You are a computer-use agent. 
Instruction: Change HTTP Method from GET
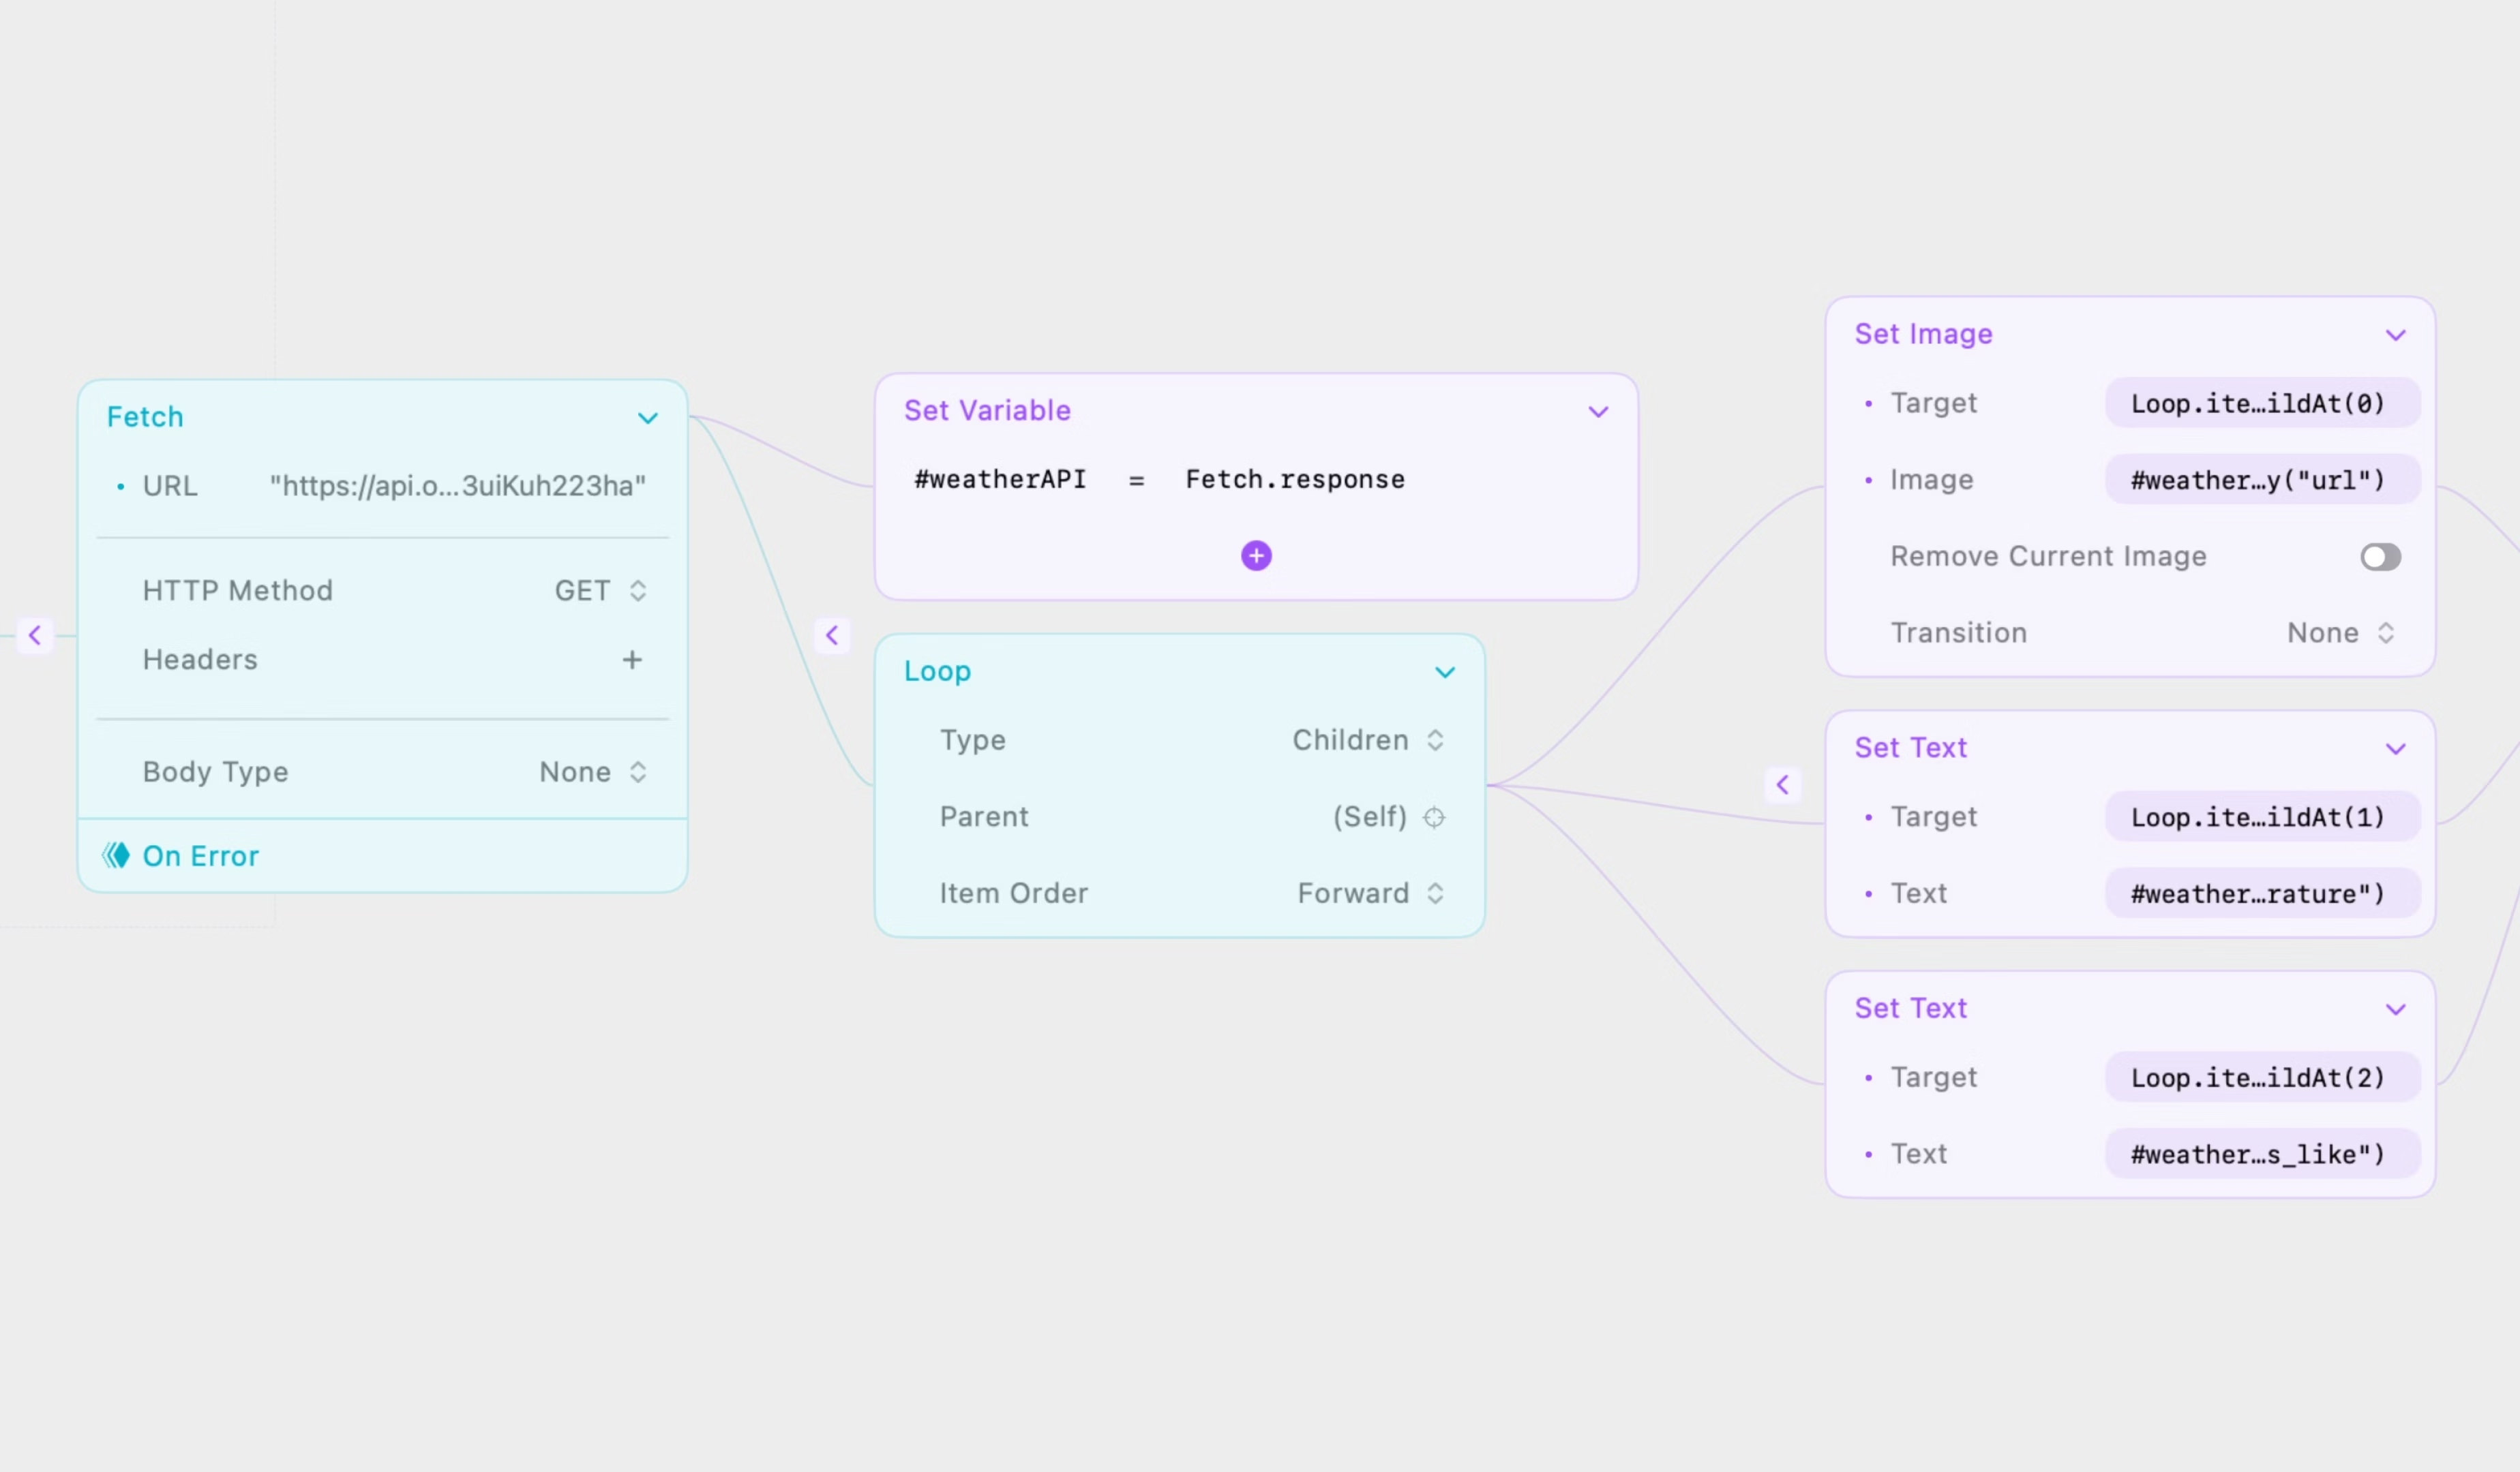[x=598, y=589]
